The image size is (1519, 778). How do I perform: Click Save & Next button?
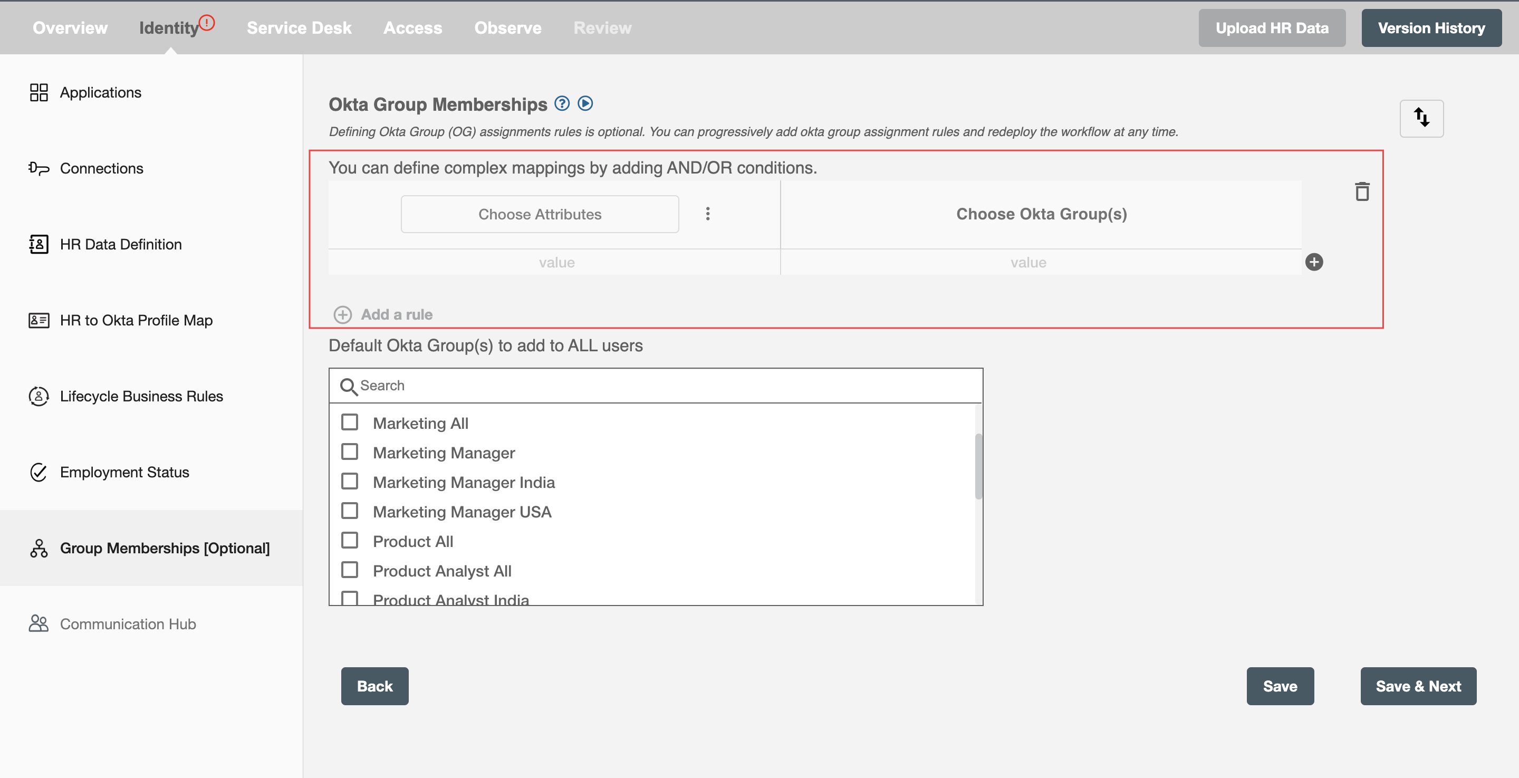point(1418,686)
